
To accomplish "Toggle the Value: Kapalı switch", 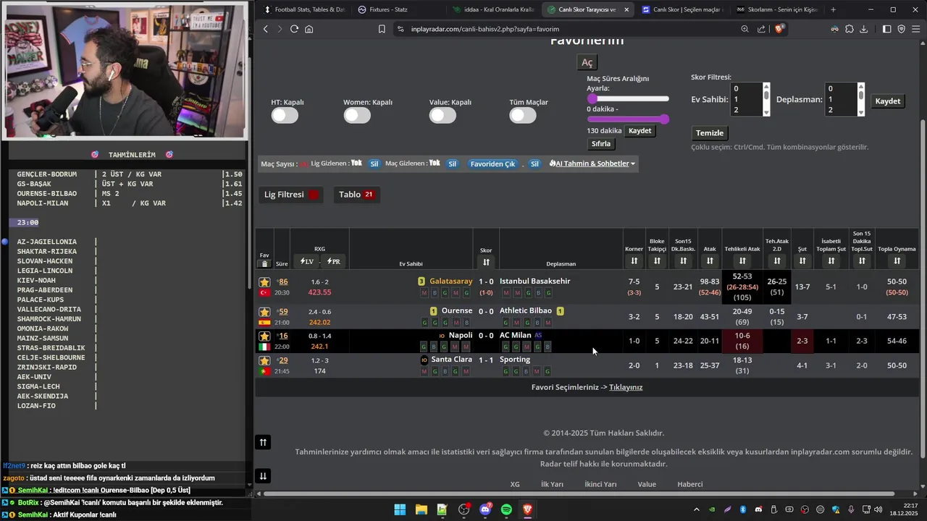I will 442,115.
